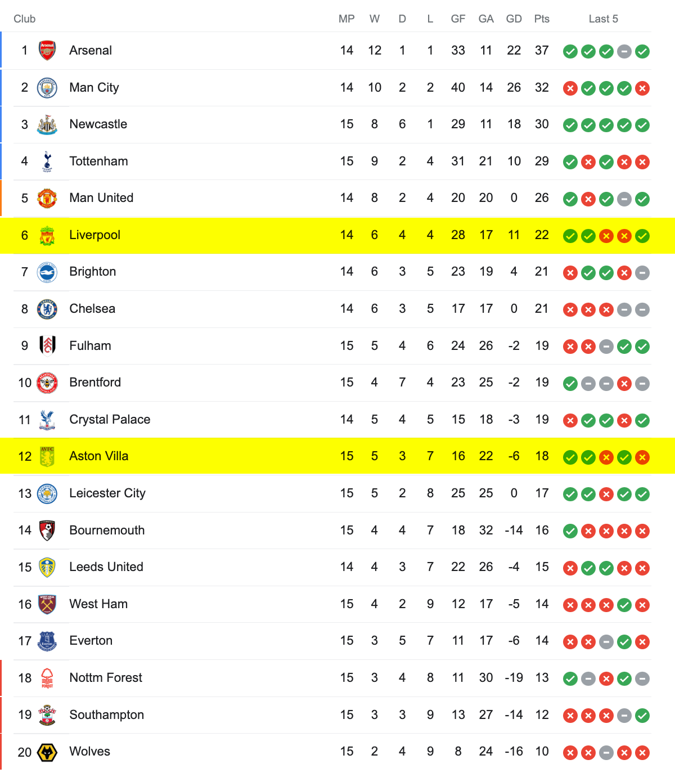Click Aston Villa's most recent loss icon
The height and width of the screenshot is (782, 675).
642,457
